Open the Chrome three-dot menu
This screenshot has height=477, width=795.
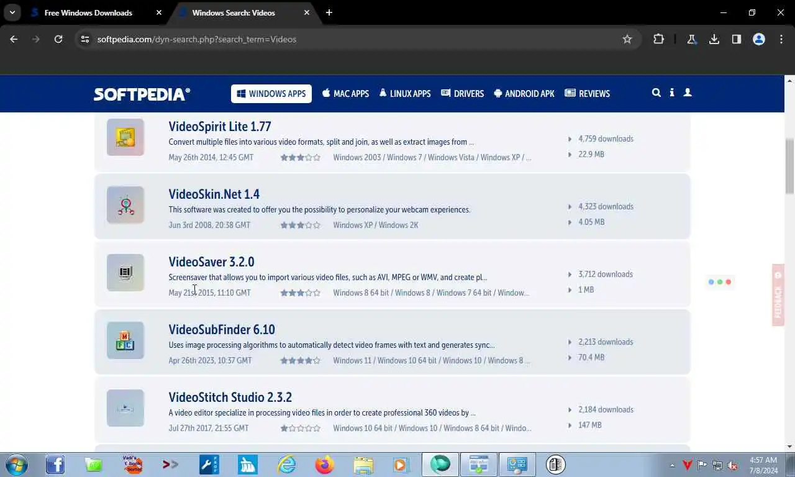tap(781, 39)
